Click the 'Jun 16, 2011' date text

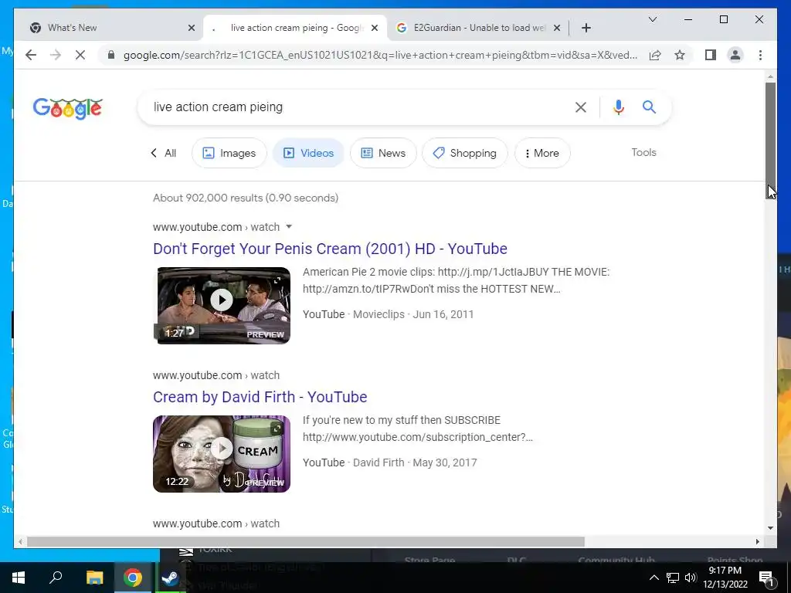pos(443,314)
